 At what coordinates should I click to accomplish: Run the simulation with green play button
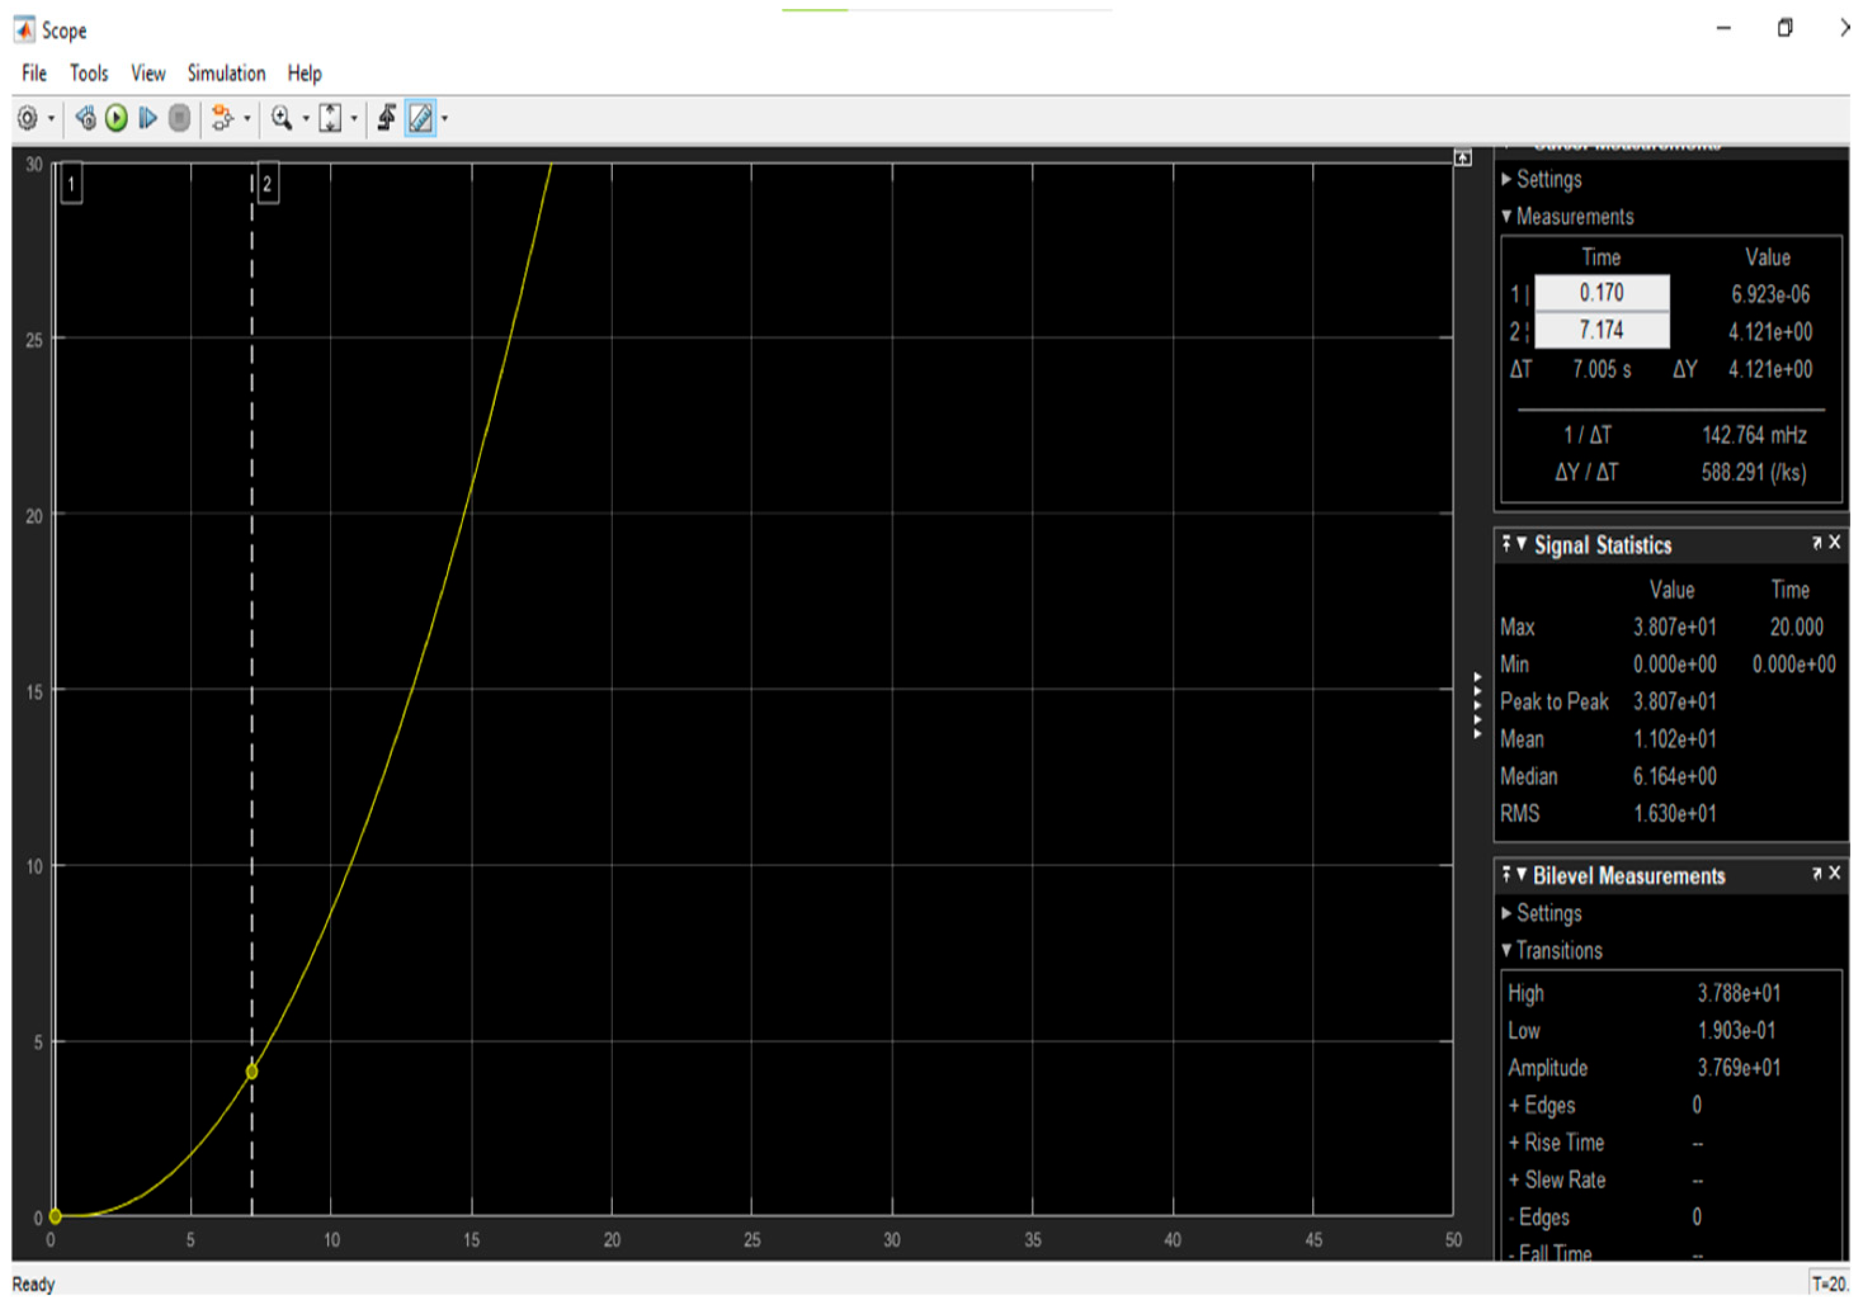(117, 119)
